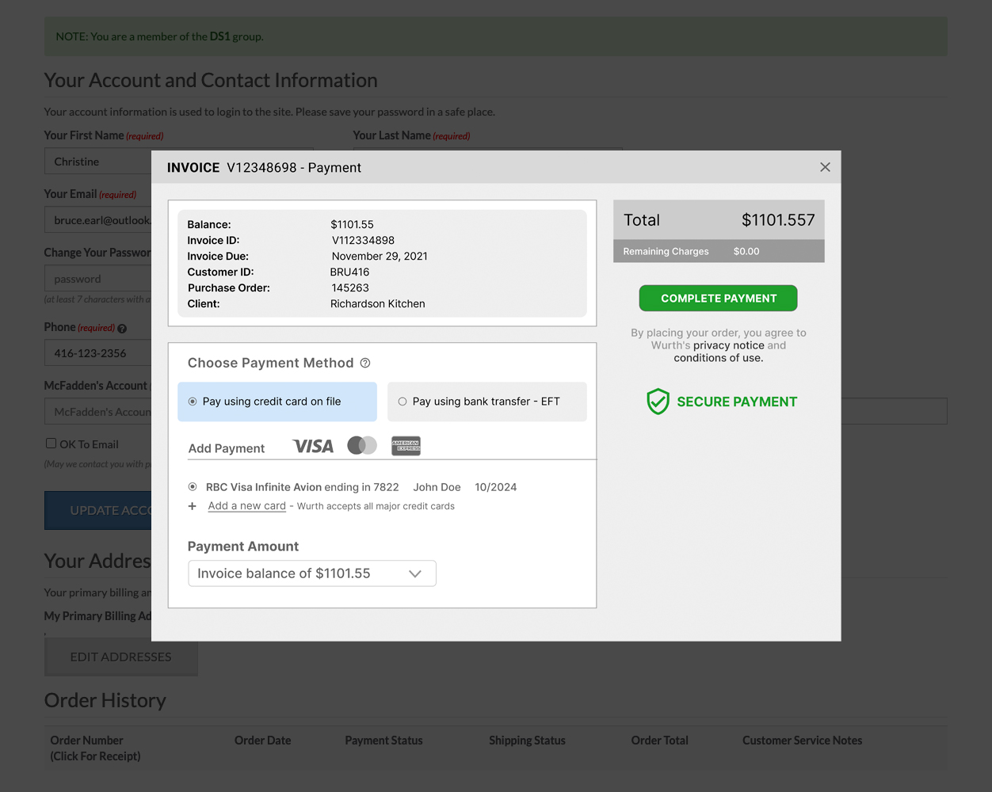The height and width of the screenshot is (792, 992).
Task: Click the cardholder name John Doe
Action: [437, 487]
